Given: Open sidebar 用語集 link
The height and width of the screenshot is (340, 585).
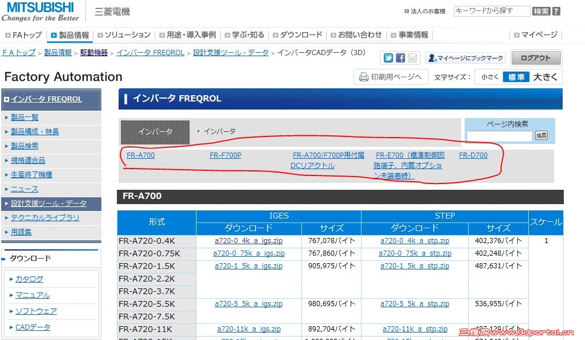Looking at the screenshot, I should [21, 232].
